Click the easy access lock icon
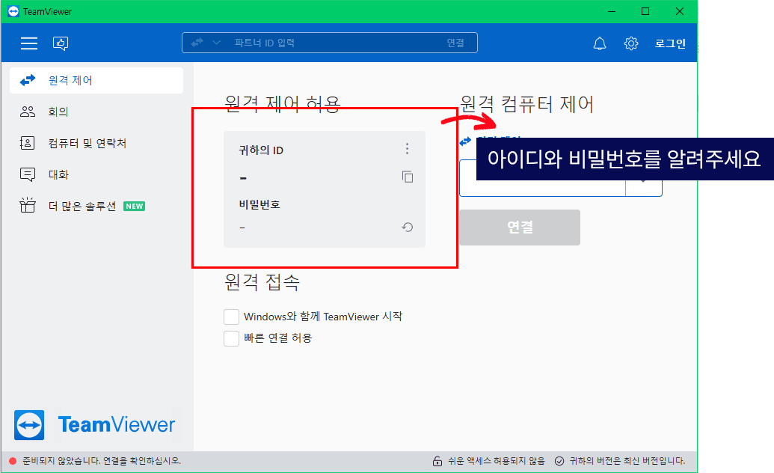 [437, 461]
